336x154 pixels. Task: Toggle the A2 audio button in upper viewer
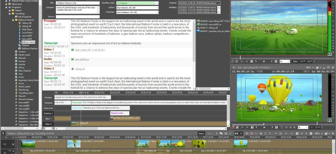pos(310,61)
